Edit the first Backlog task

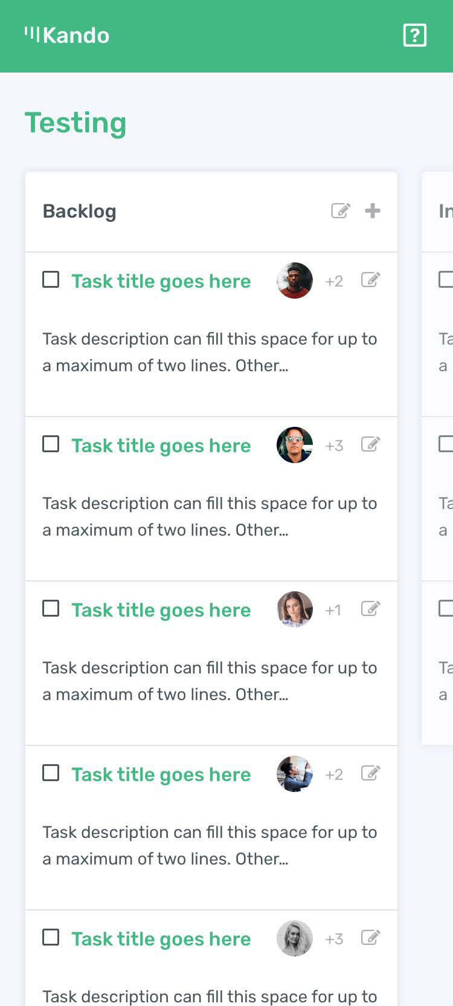[370, 280]
